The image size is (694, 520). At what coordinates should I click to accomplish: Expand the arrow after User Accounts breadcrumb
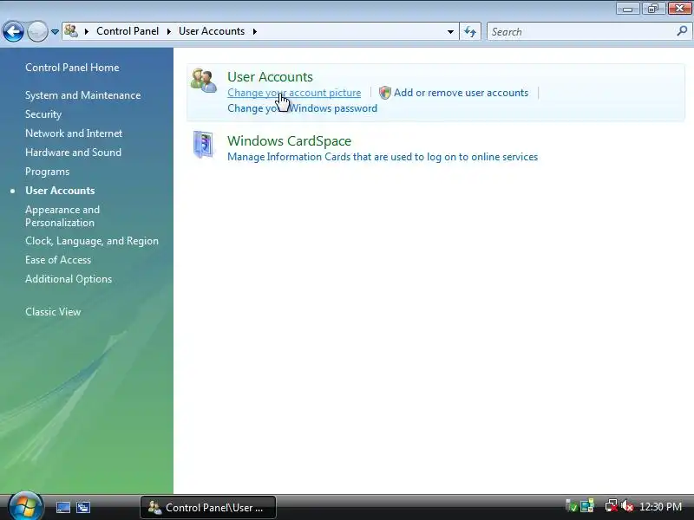point(254,31)
